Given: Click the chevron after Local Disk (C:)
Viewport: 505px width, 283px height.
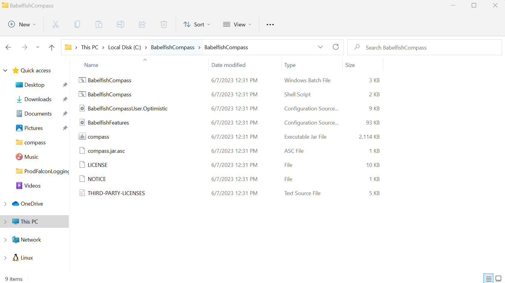Looking at the screenshot, I should [146, 47].
